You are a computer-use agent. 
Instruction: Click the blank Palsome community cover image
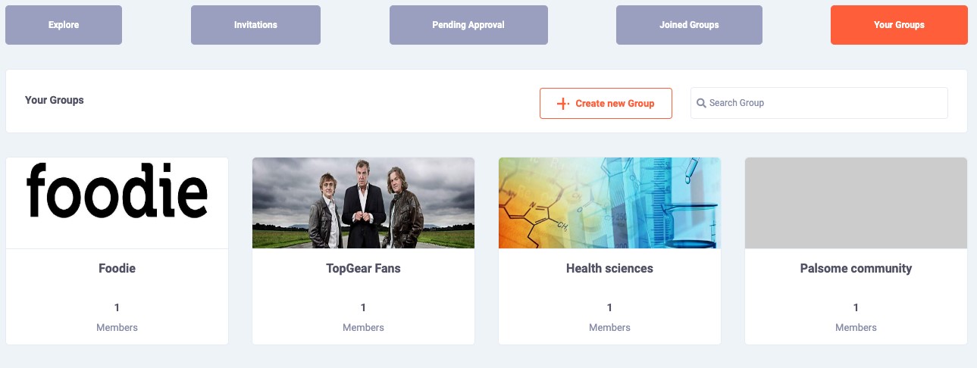(856, 202)
